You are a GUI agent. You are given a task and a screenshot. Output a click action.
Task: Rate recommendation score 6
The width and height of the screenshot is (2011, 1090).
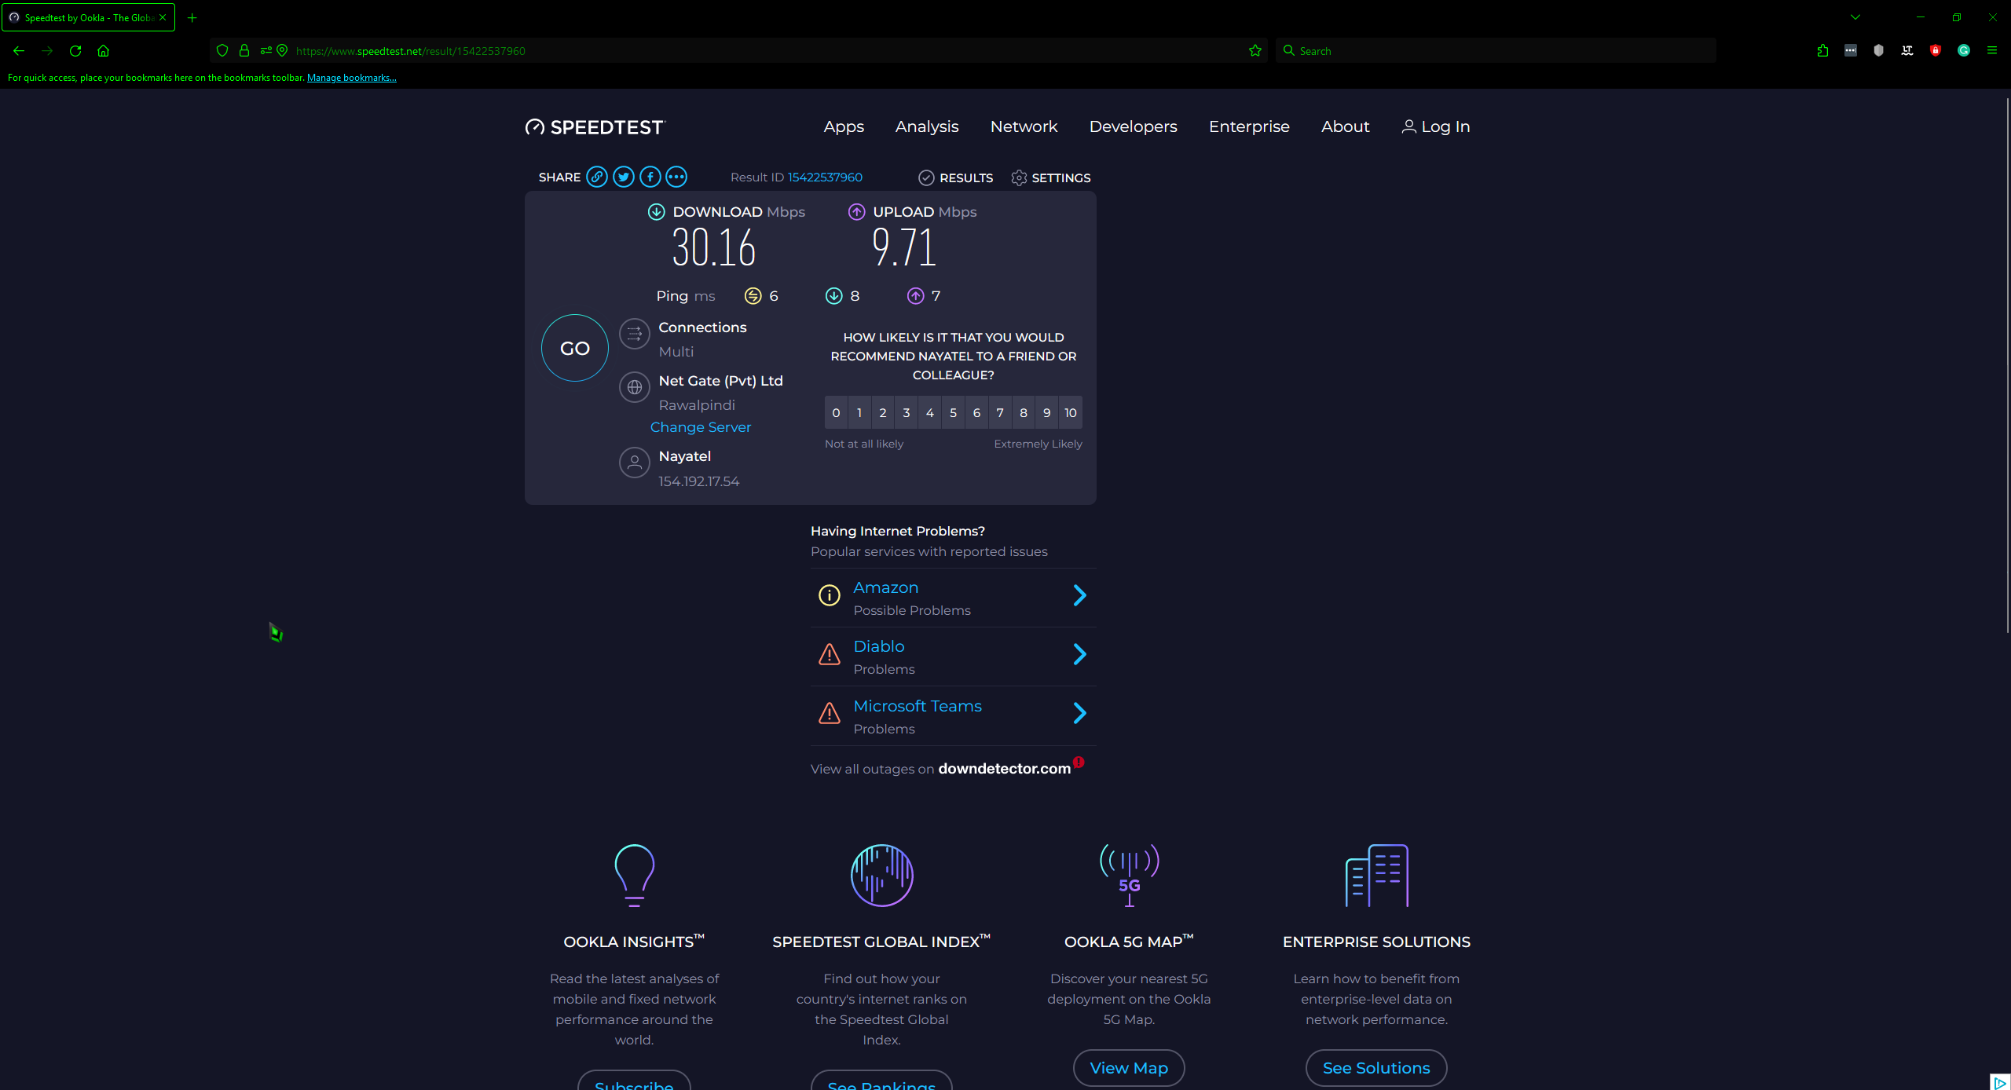coord(976,412)
